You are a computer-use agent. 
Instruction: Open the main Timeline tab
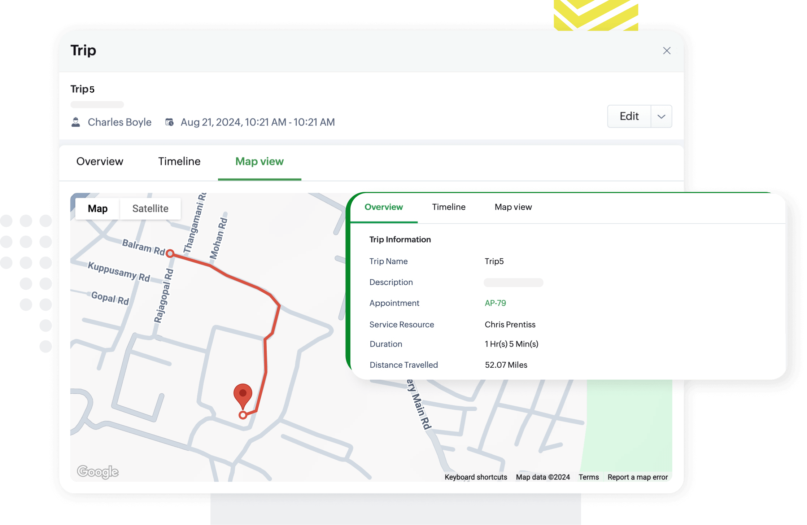179,161
